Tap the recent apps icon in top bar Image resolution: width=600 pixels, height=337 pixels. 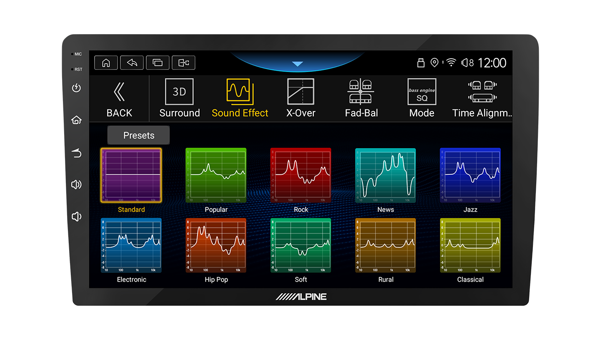click(x=157, y=62)
